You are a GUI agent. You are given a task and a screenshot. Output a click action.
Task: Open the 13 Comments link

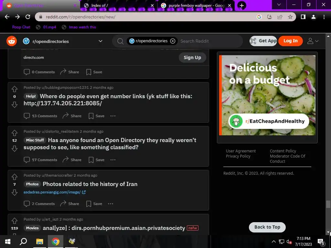pyautogui.click(x=40, y=116)
